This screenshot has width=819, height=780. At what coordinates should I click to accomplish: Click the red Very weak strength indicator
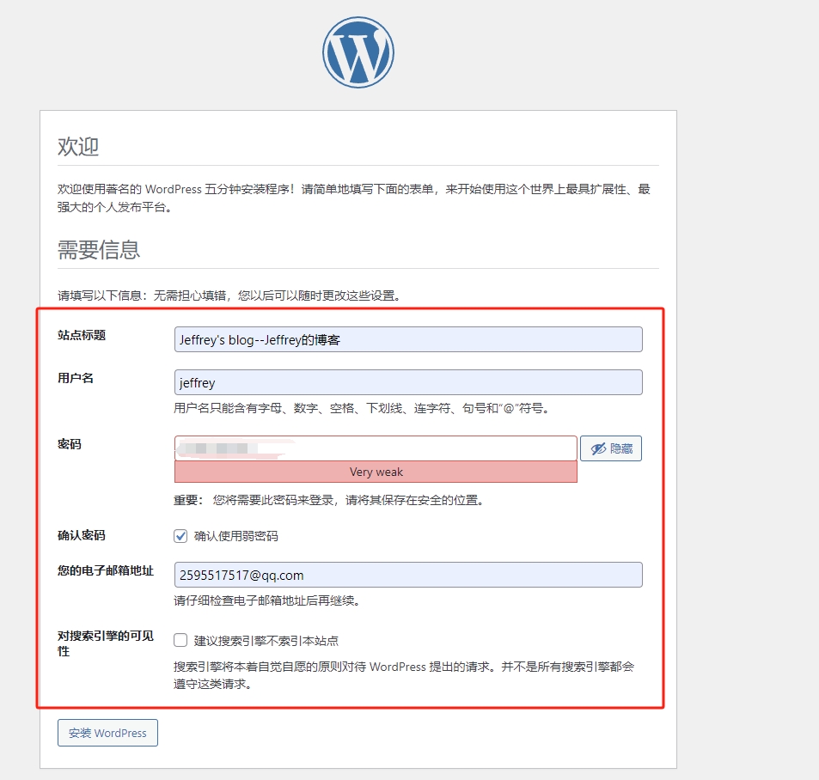point(376,472)
